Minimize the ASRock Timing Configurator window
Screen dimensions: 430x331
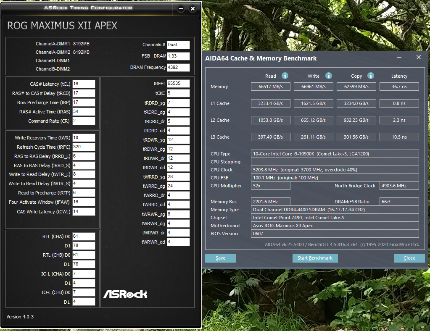181,8
